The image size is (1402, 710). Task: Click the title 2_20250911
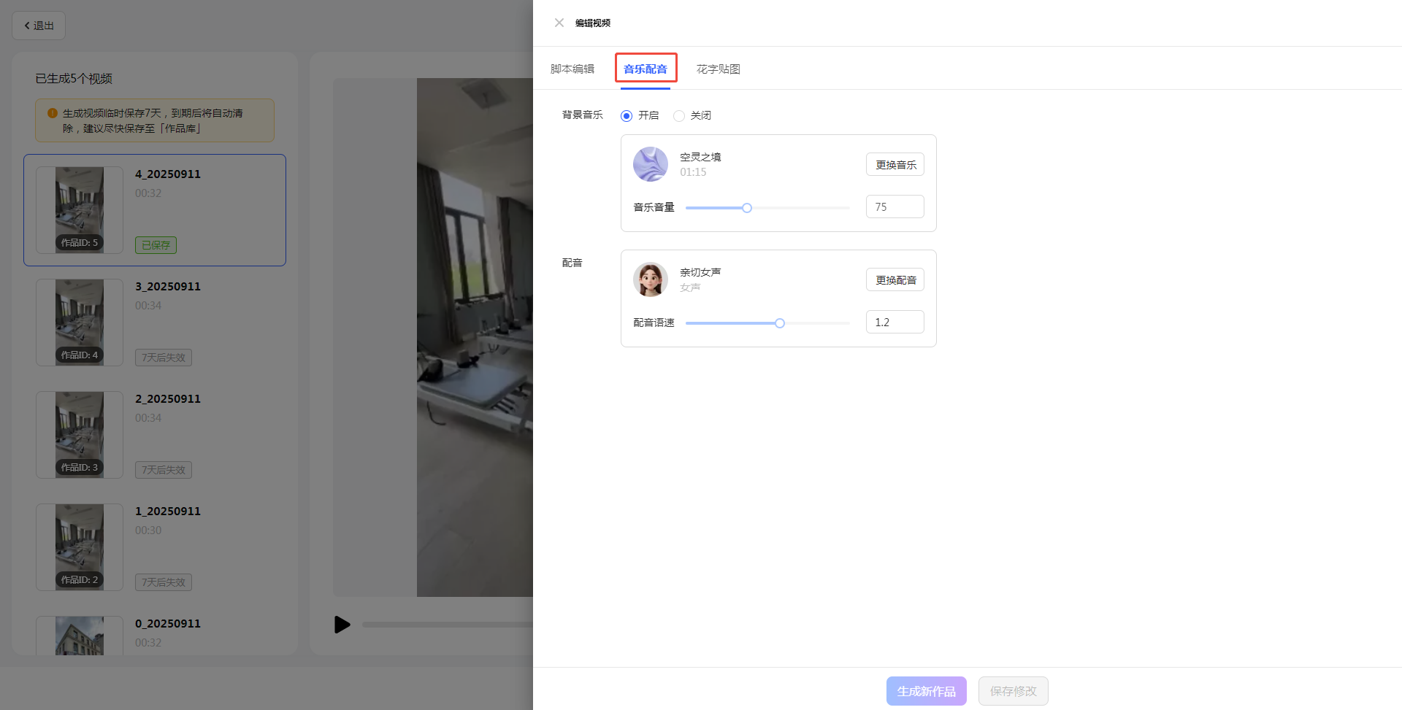tap(168, 399)
